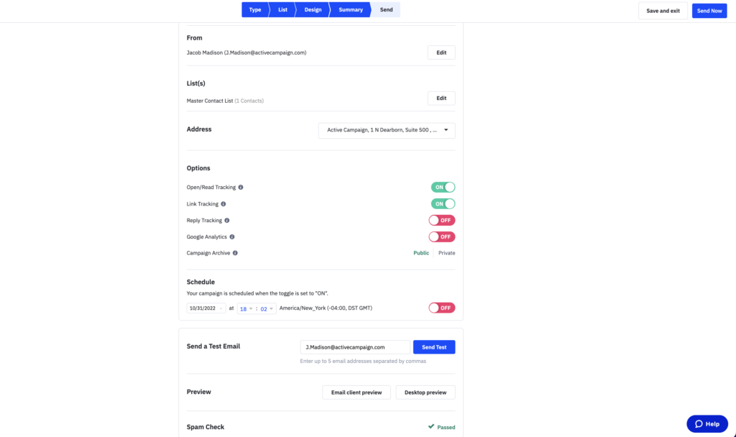Click the America/New_York timezone text
The image size is (736, 437).
[x=326, y=308]
